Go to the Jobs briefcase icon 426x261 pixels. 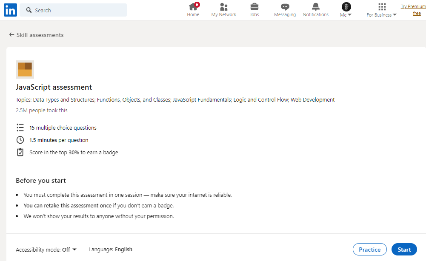[254, 6]
